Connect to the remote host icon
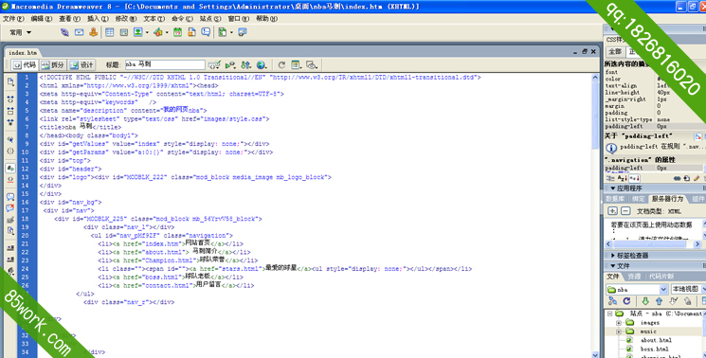 click(612, 301)
